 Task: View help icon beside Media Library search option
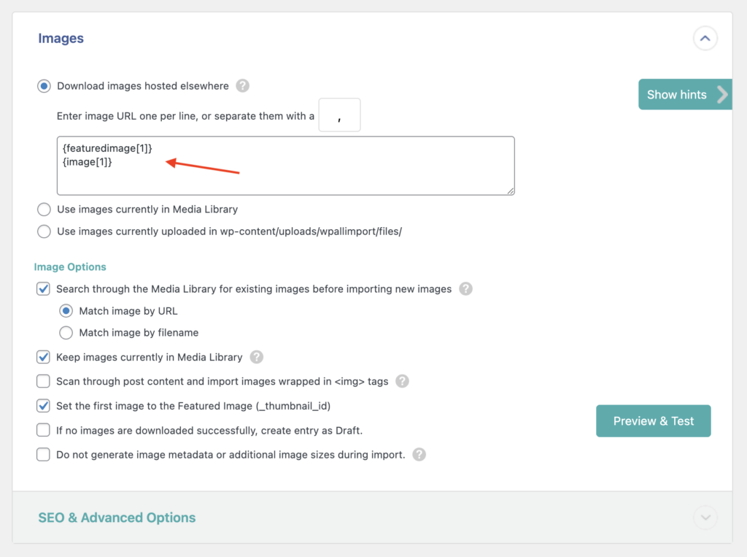click(x=465, y=288)
